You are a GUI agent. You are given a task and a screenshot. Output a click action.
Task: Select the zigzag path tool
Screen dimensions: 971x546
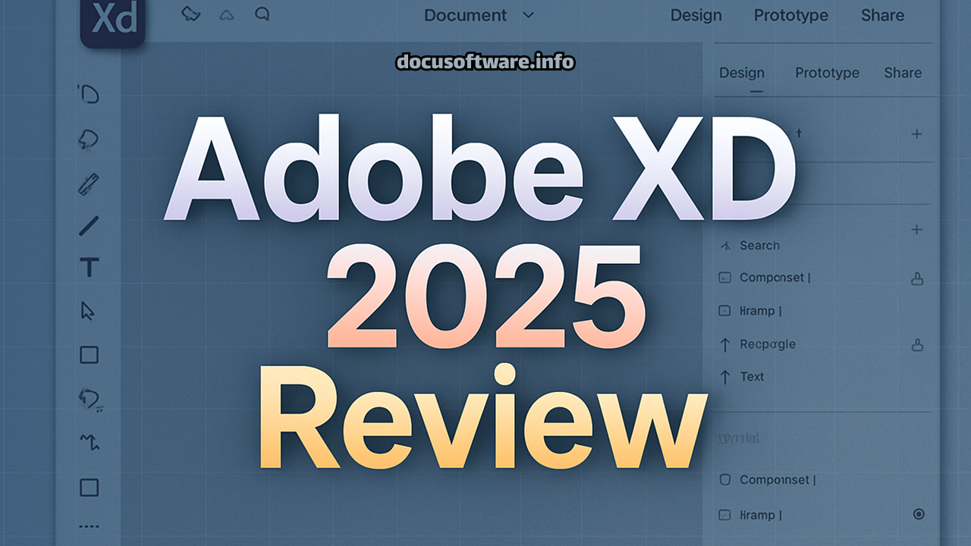(x=90, y=442)
